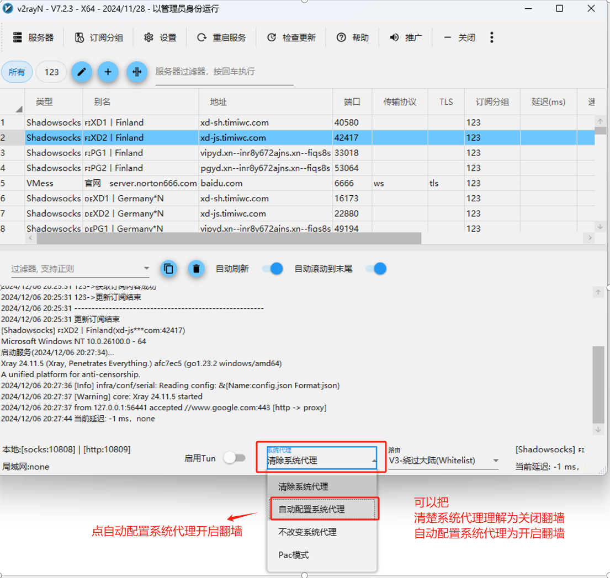Click the pencil edit subscription icon
Viewport: 610px width, 578px height.
[82, 72]
